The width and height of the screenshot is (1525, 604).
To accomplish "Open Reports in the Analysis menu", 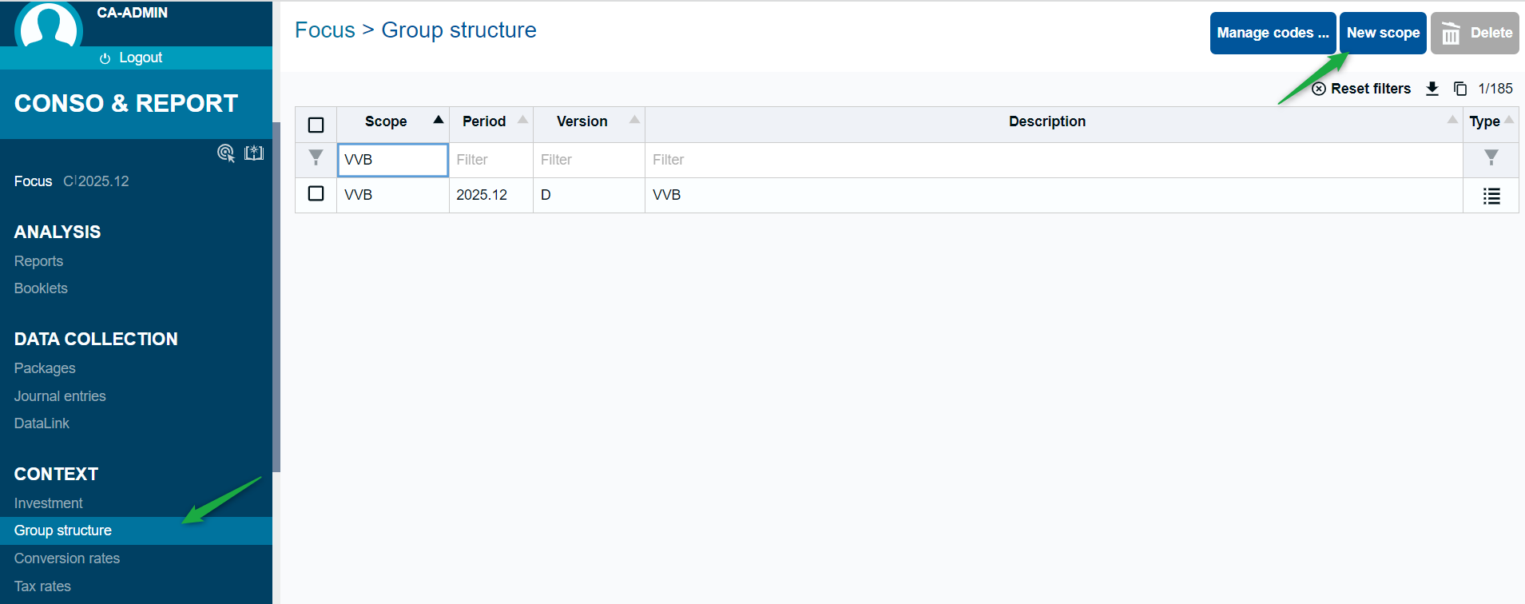I will 38,261.
